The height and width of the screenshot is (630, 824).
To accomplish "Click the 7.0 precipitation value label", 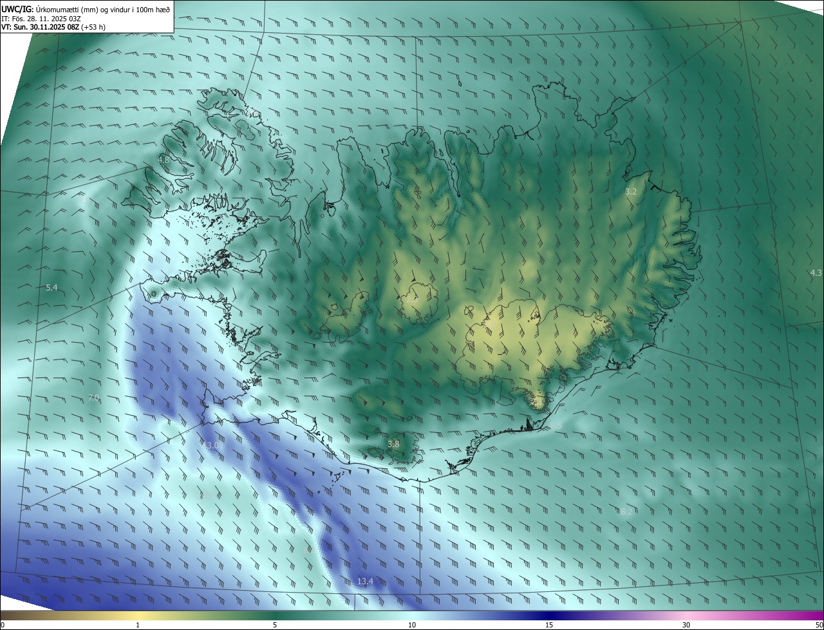I will [94, 398].
